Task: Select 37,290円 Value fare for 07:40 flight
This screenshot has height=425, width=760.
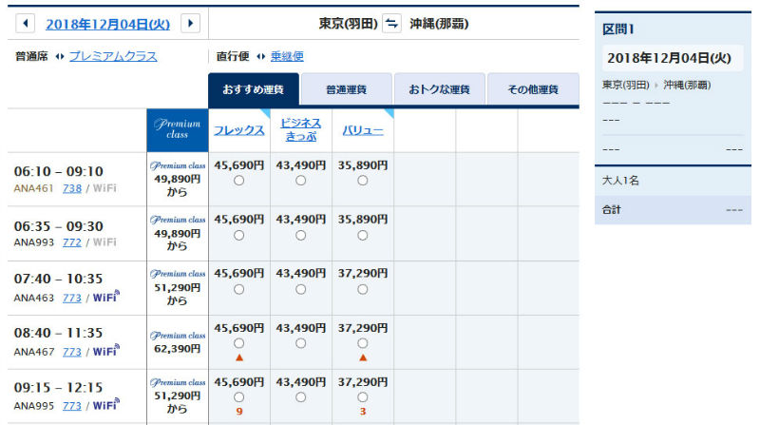Action: (362, 289)
